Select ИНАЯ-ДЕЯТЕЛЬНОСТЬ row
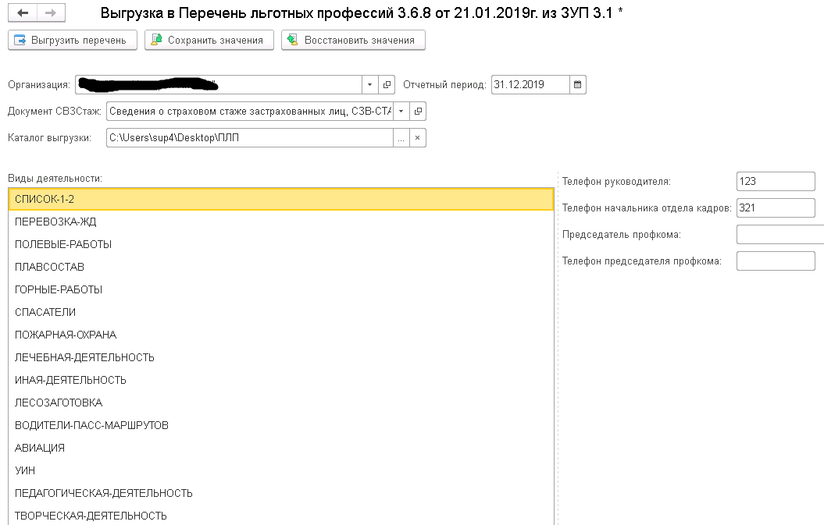 point(281,380)
